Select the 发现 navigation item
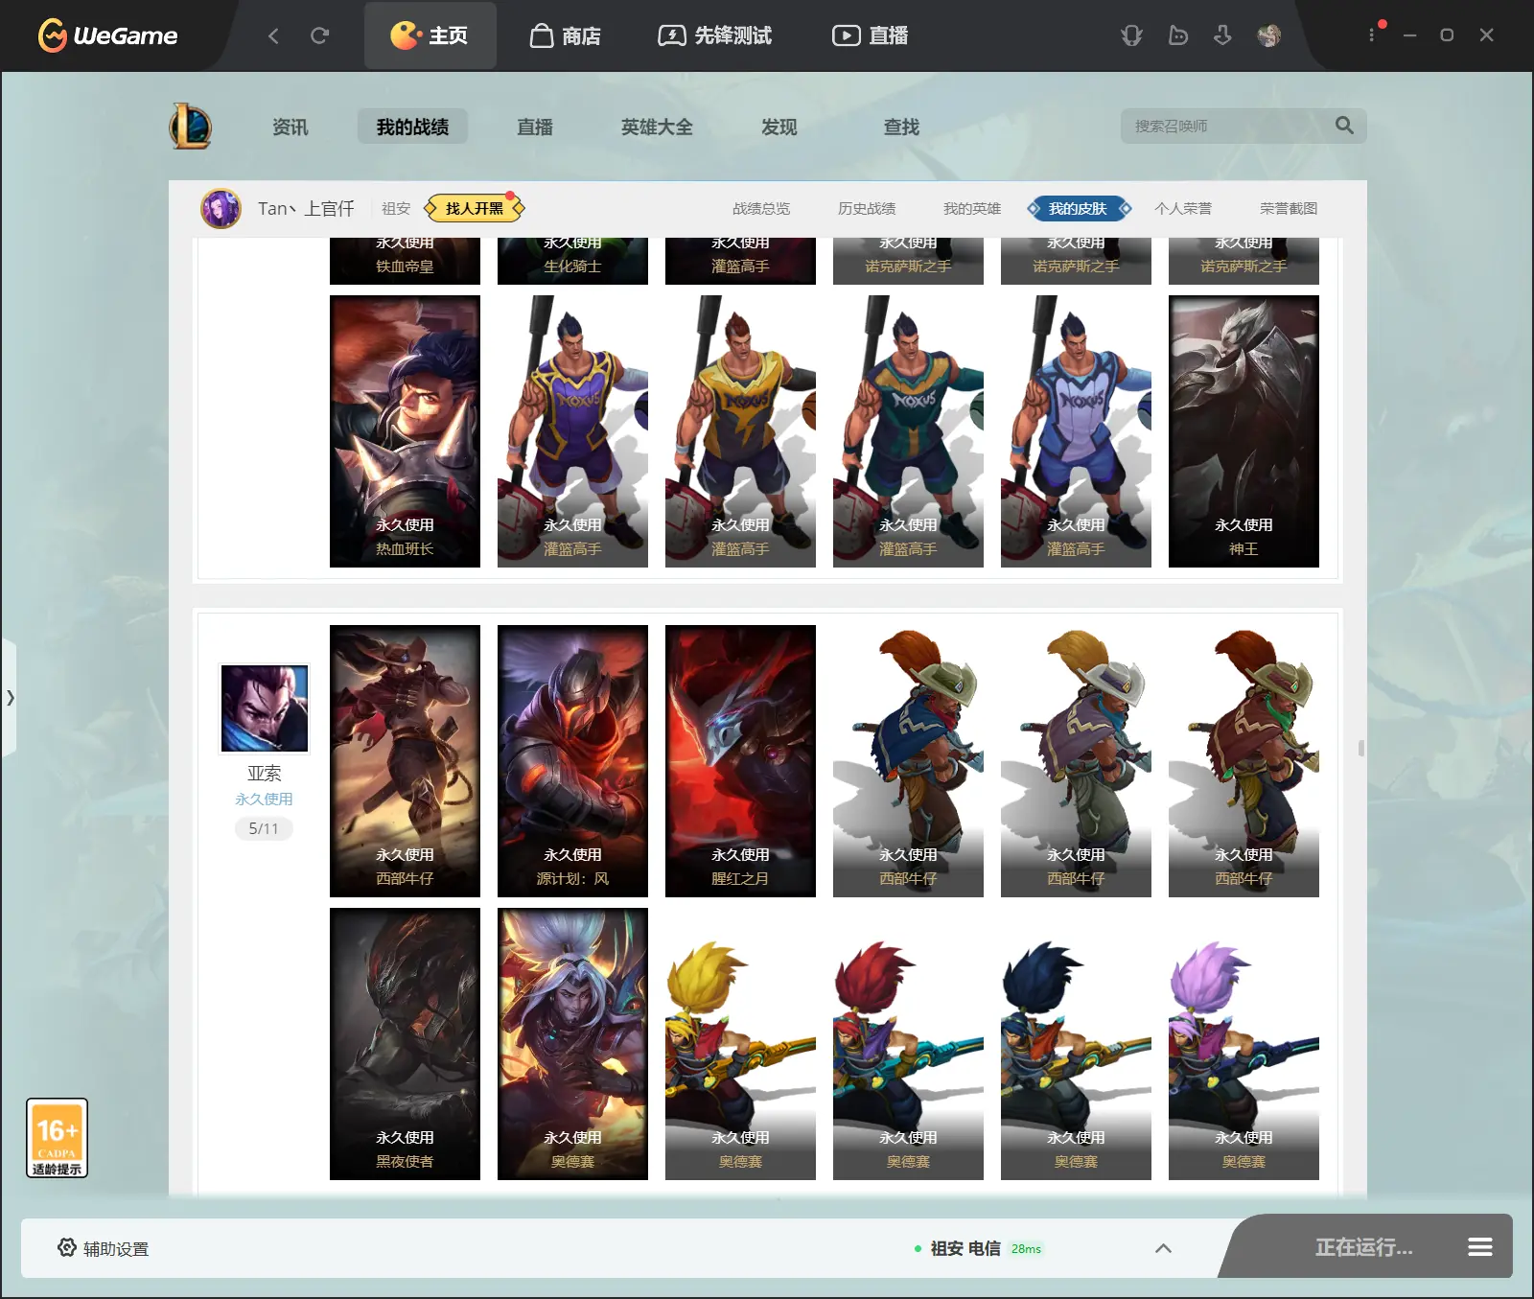Viewport: 1534px width, 1299px height. (779, 127)
